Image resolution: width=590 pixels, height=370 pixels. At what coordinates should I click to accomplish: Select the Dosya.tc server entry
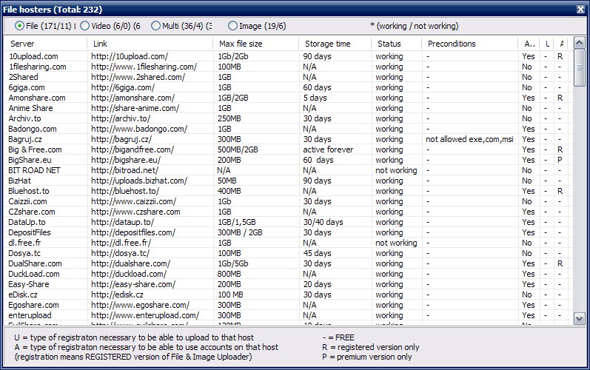pos(24,253)
